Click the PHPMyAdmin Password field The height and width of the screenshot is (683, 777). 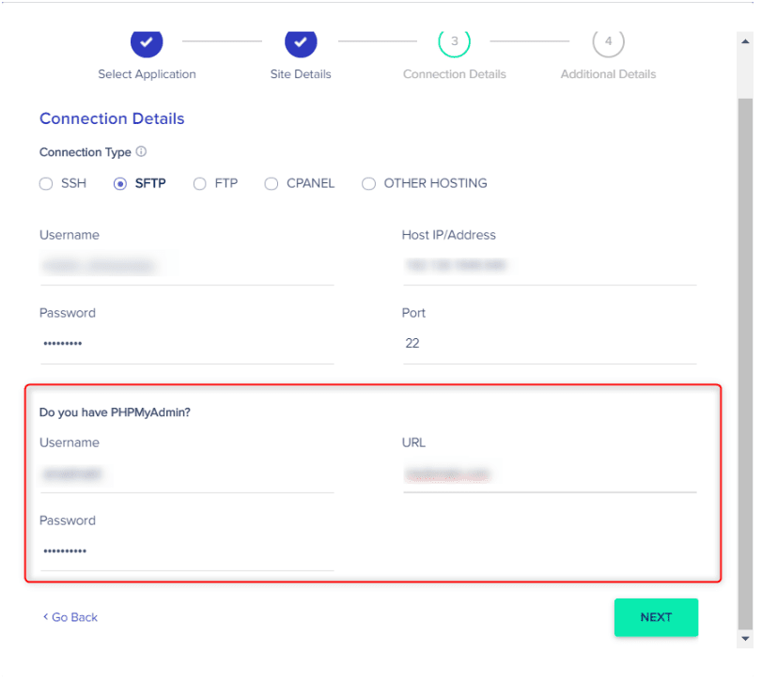(186, 551)
